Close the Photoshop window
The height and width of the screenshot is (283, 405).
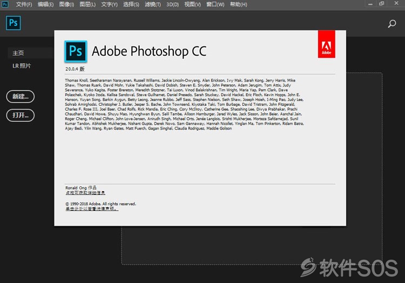(x=396, y=3)
